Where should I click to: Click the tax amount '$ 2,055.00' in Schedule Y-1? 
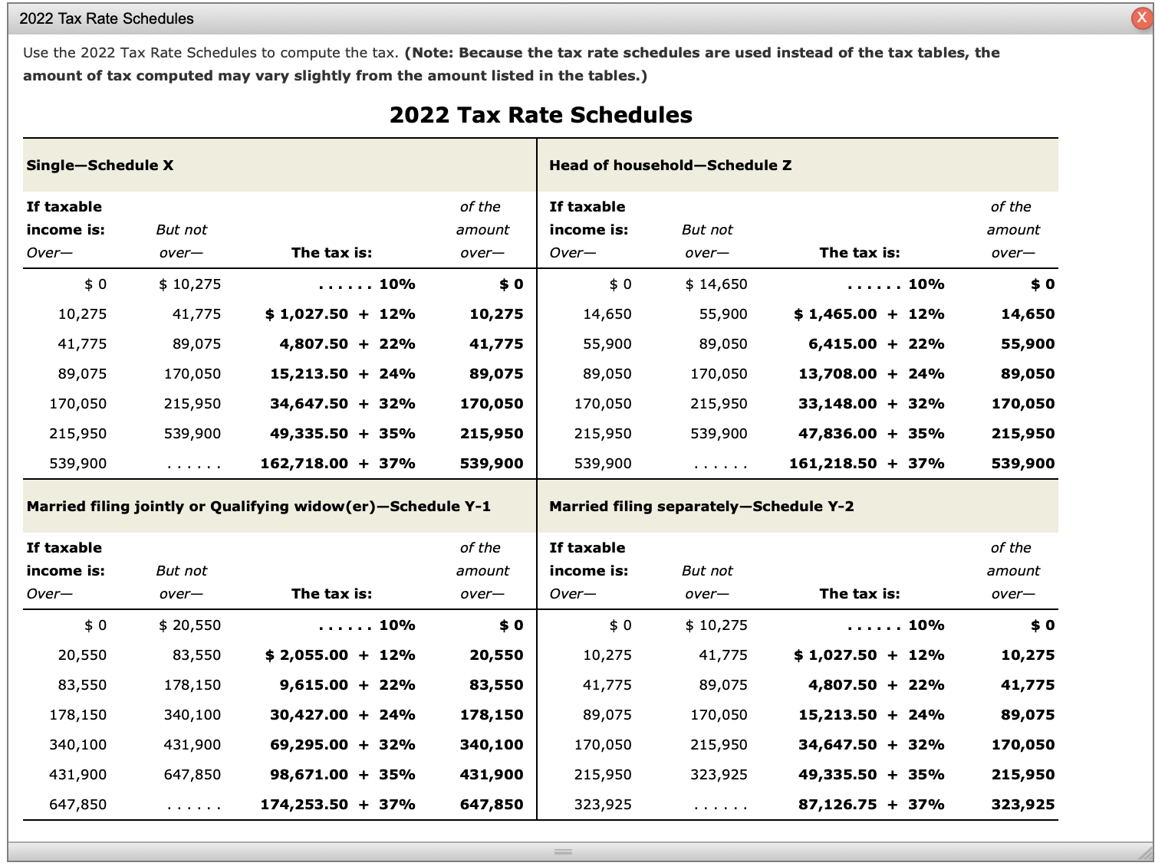307,655
